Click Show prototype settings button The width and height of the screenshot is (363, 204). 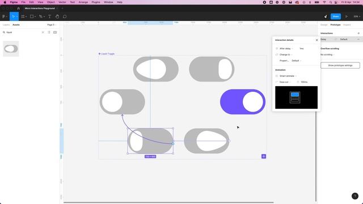point(340,66)
